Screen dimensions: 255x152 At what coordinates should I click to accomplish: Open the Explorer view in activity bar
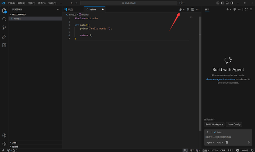4,11
